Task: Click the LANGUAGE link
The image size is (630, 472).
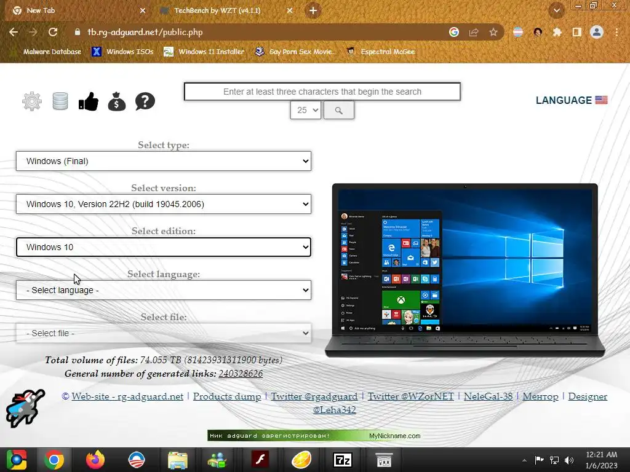Action: 564,100
